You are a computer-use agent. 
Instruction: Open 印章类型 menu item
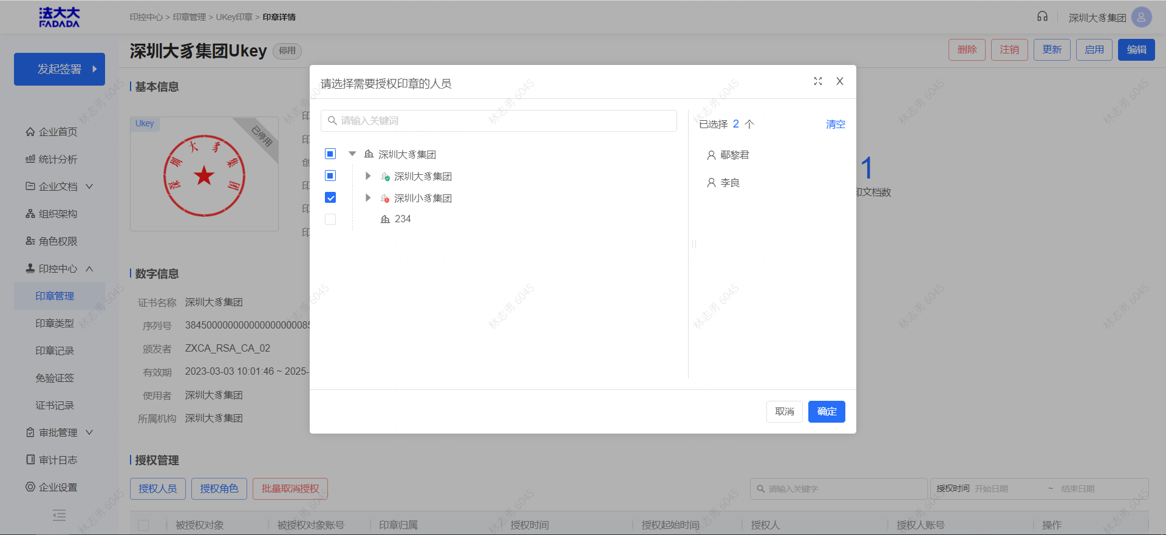55,323
